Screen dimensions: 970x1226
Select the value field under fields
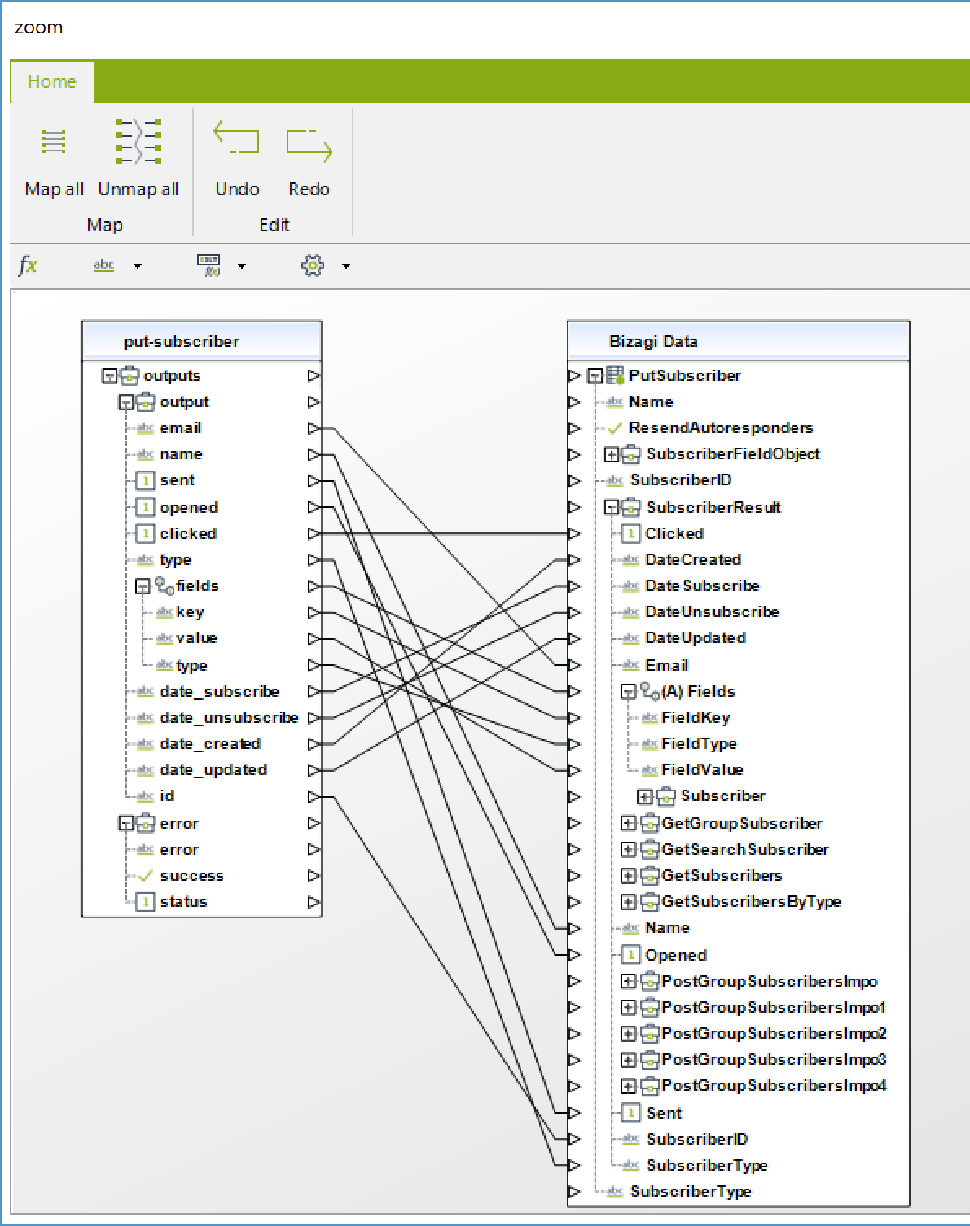pos(196,638)
